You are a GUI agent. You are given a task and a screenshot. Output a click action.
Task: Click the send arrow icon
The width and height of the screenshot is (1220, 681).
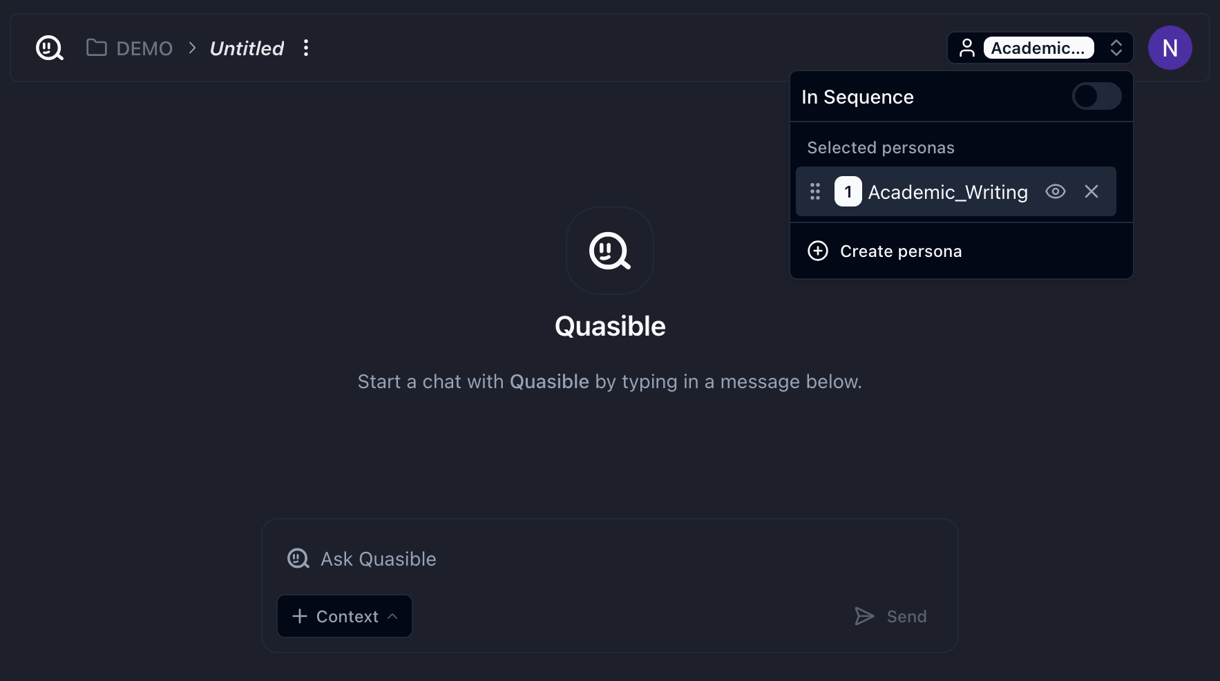tap(864, 616)
